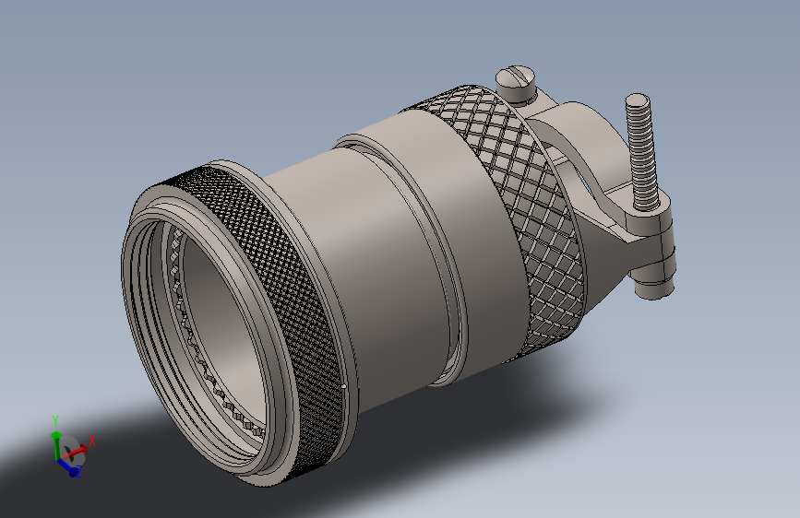
Task: Click the green Y axis of the triad
Action: coord(55,444)
